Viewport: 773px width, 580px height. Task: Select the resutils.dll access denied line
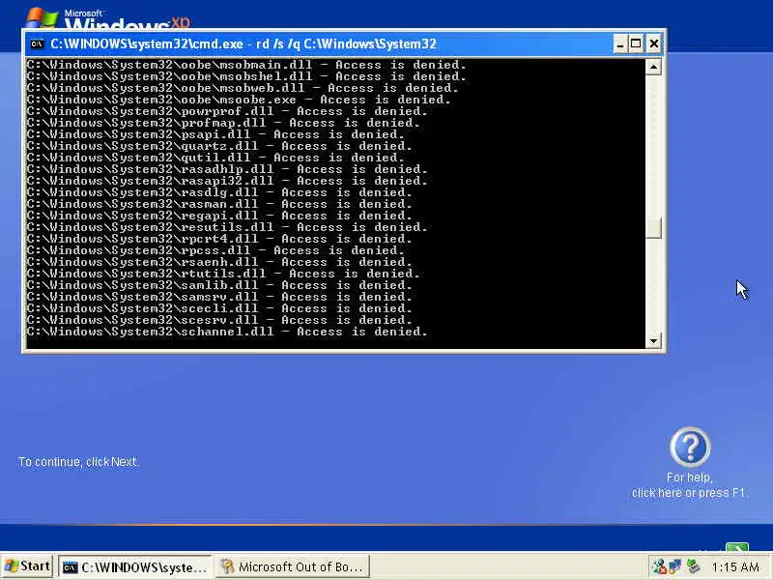[x=227, y=227]
